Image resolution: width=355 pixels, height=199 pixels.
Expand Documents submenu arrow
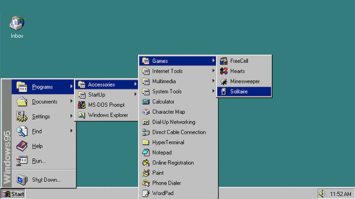pos(71,101)
